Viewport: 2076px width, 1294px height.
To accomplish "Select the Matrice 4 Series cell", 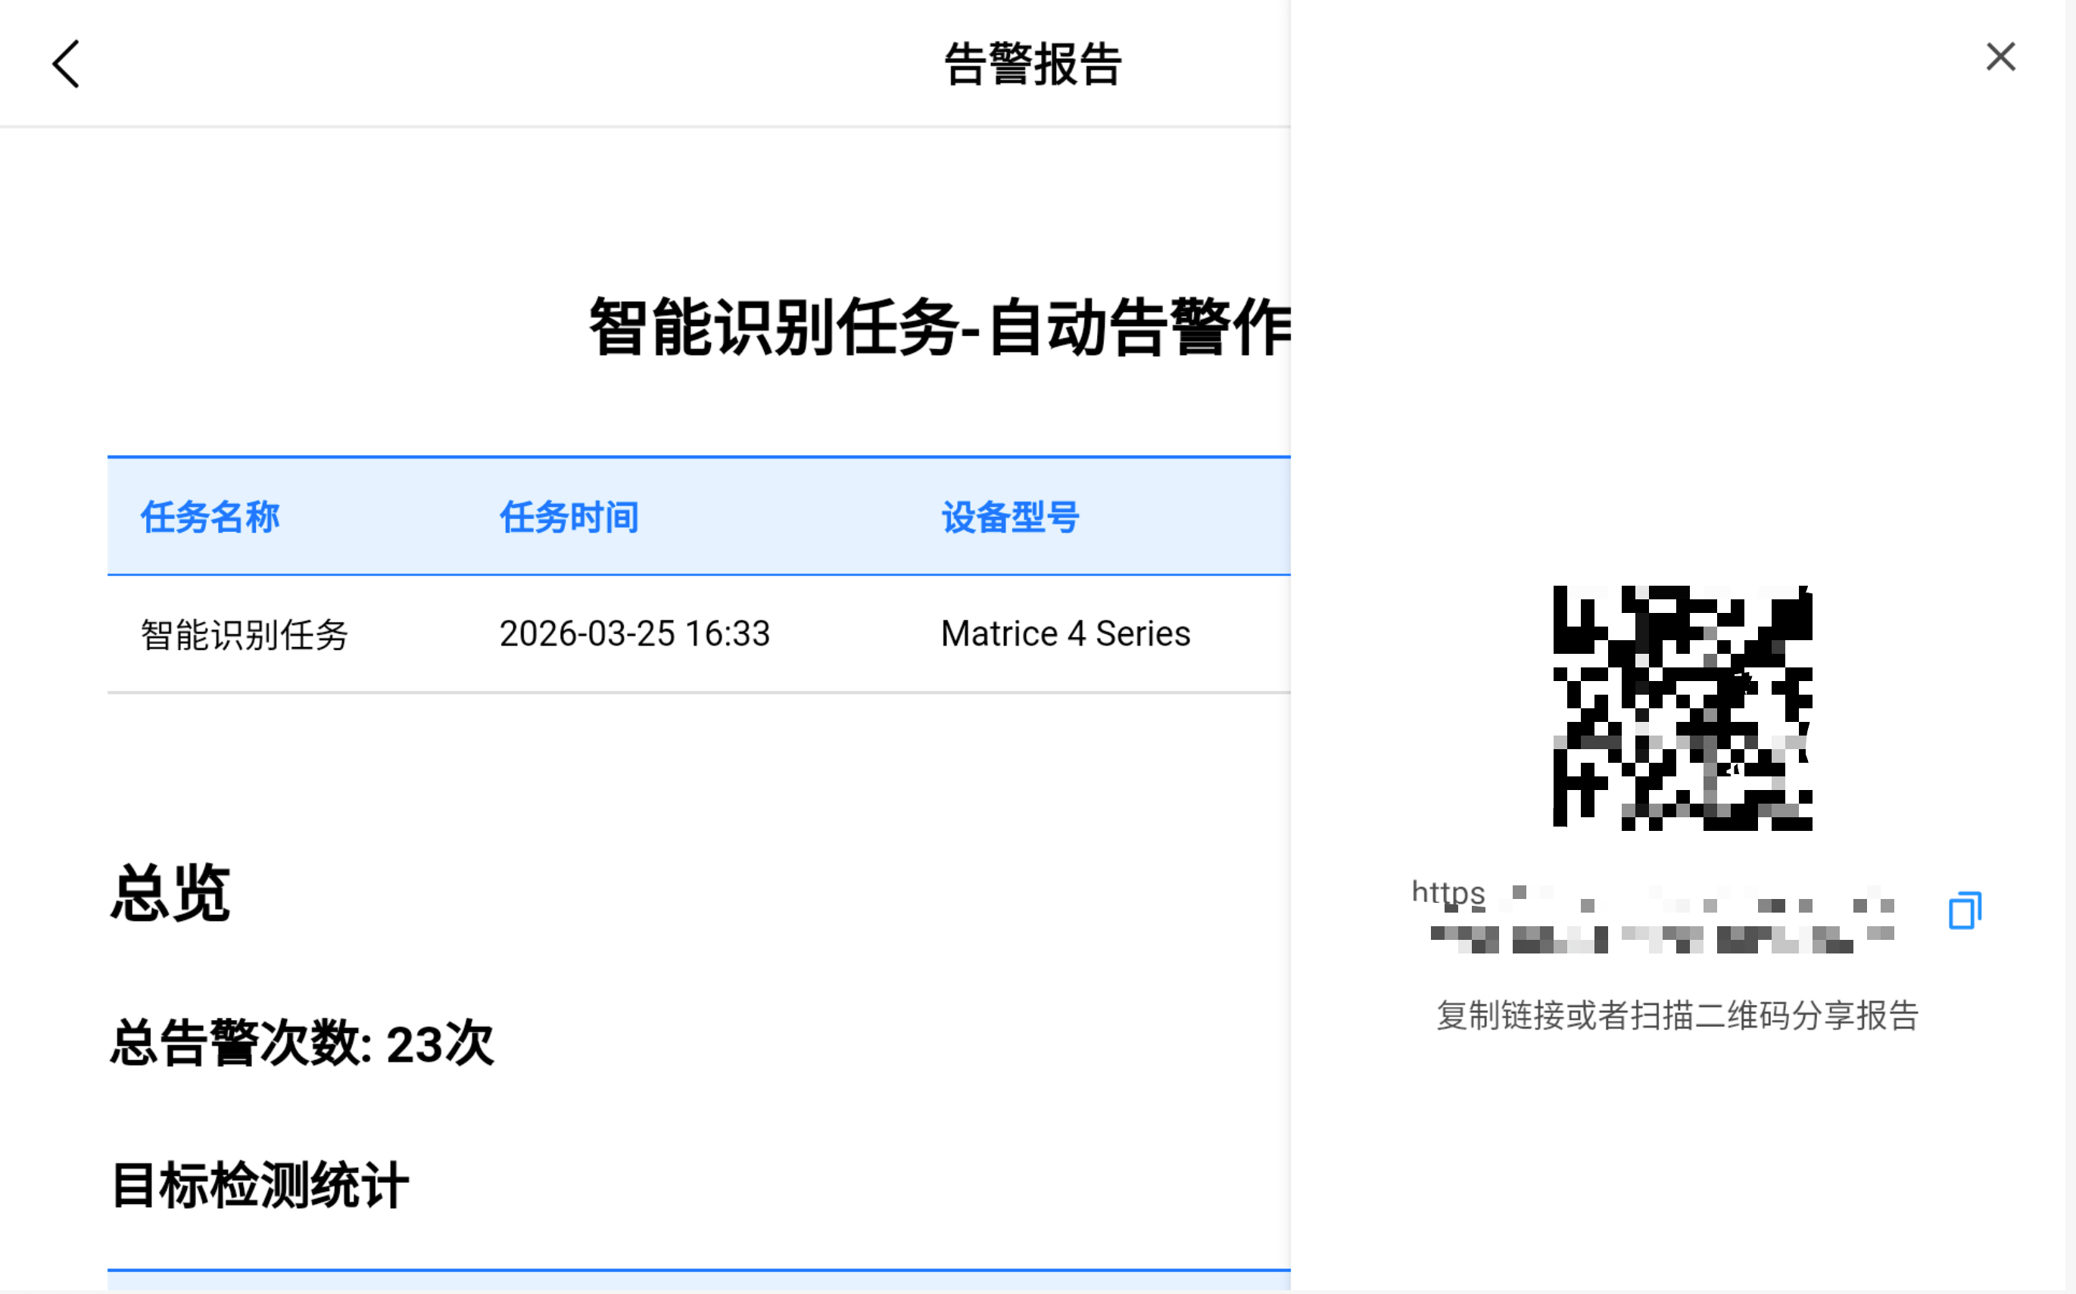I will pyautogui.click(x=1065, y=634).
